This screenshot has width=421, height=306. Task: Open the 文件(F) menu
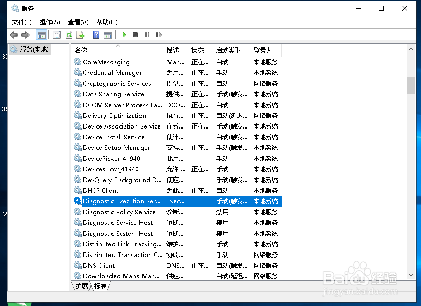tap(21, 22)
